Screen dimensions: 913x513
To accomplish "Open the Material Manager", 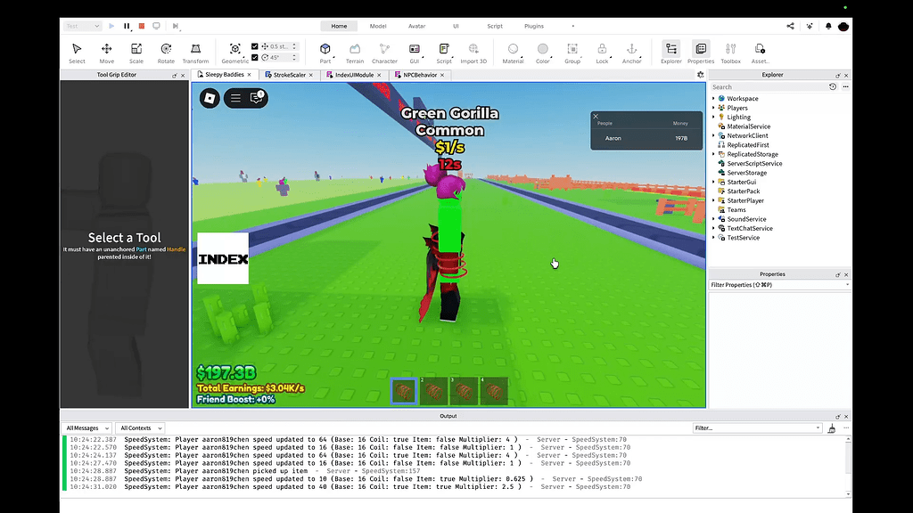I will pyautogui.click(x=513, y=51).
